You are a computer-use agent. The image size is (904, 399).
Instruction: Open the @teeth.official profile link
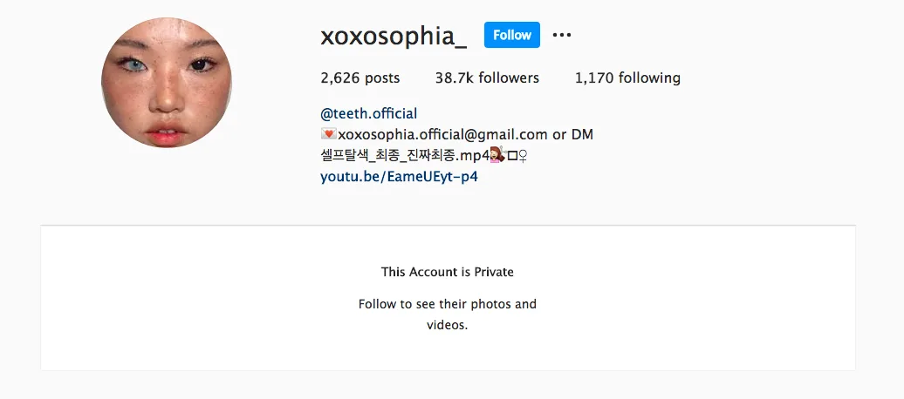pyautogui.click(x=368, y=113)
